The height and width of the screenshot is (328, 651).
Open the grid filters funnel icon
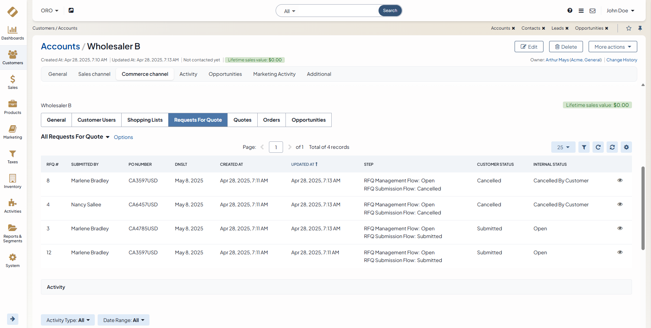[584, 147]
